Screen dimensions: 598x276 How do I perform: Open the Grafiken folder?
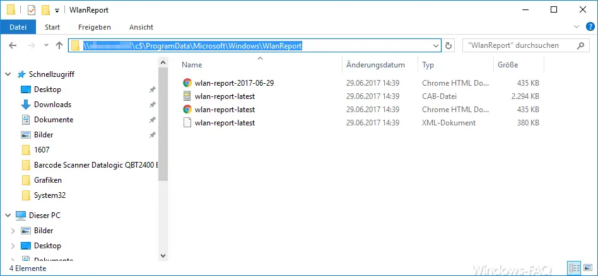point(48,180)
